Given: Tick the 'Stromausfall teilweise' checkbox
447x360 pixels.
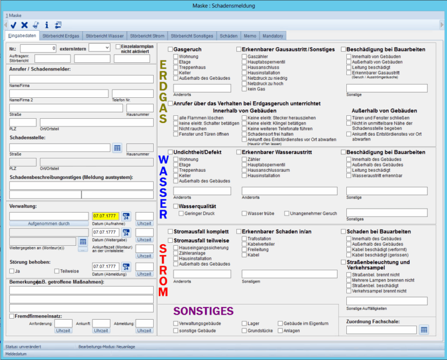Looking at the screenshot, I should [170, 241].
